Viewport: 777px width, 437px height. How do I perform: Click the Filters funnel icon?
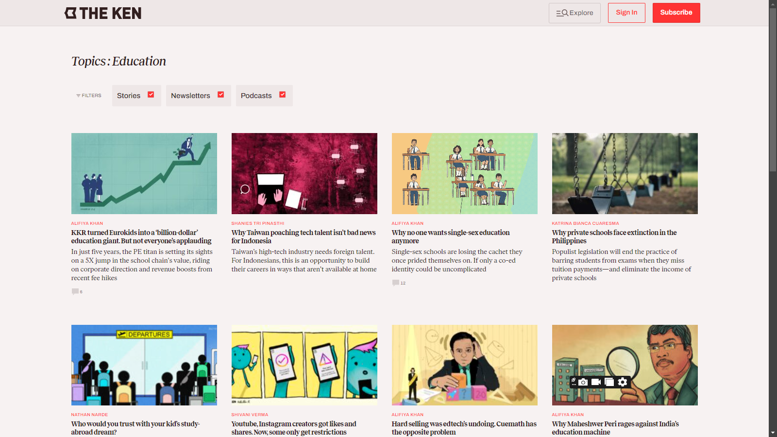point(78,96)
